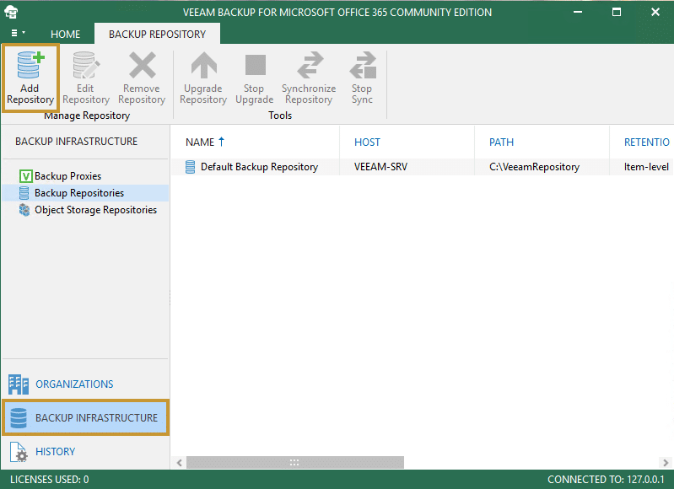674x489 pixels.
Task: Click the horizontal scrollbar thumb
Action: coord(294,462)
